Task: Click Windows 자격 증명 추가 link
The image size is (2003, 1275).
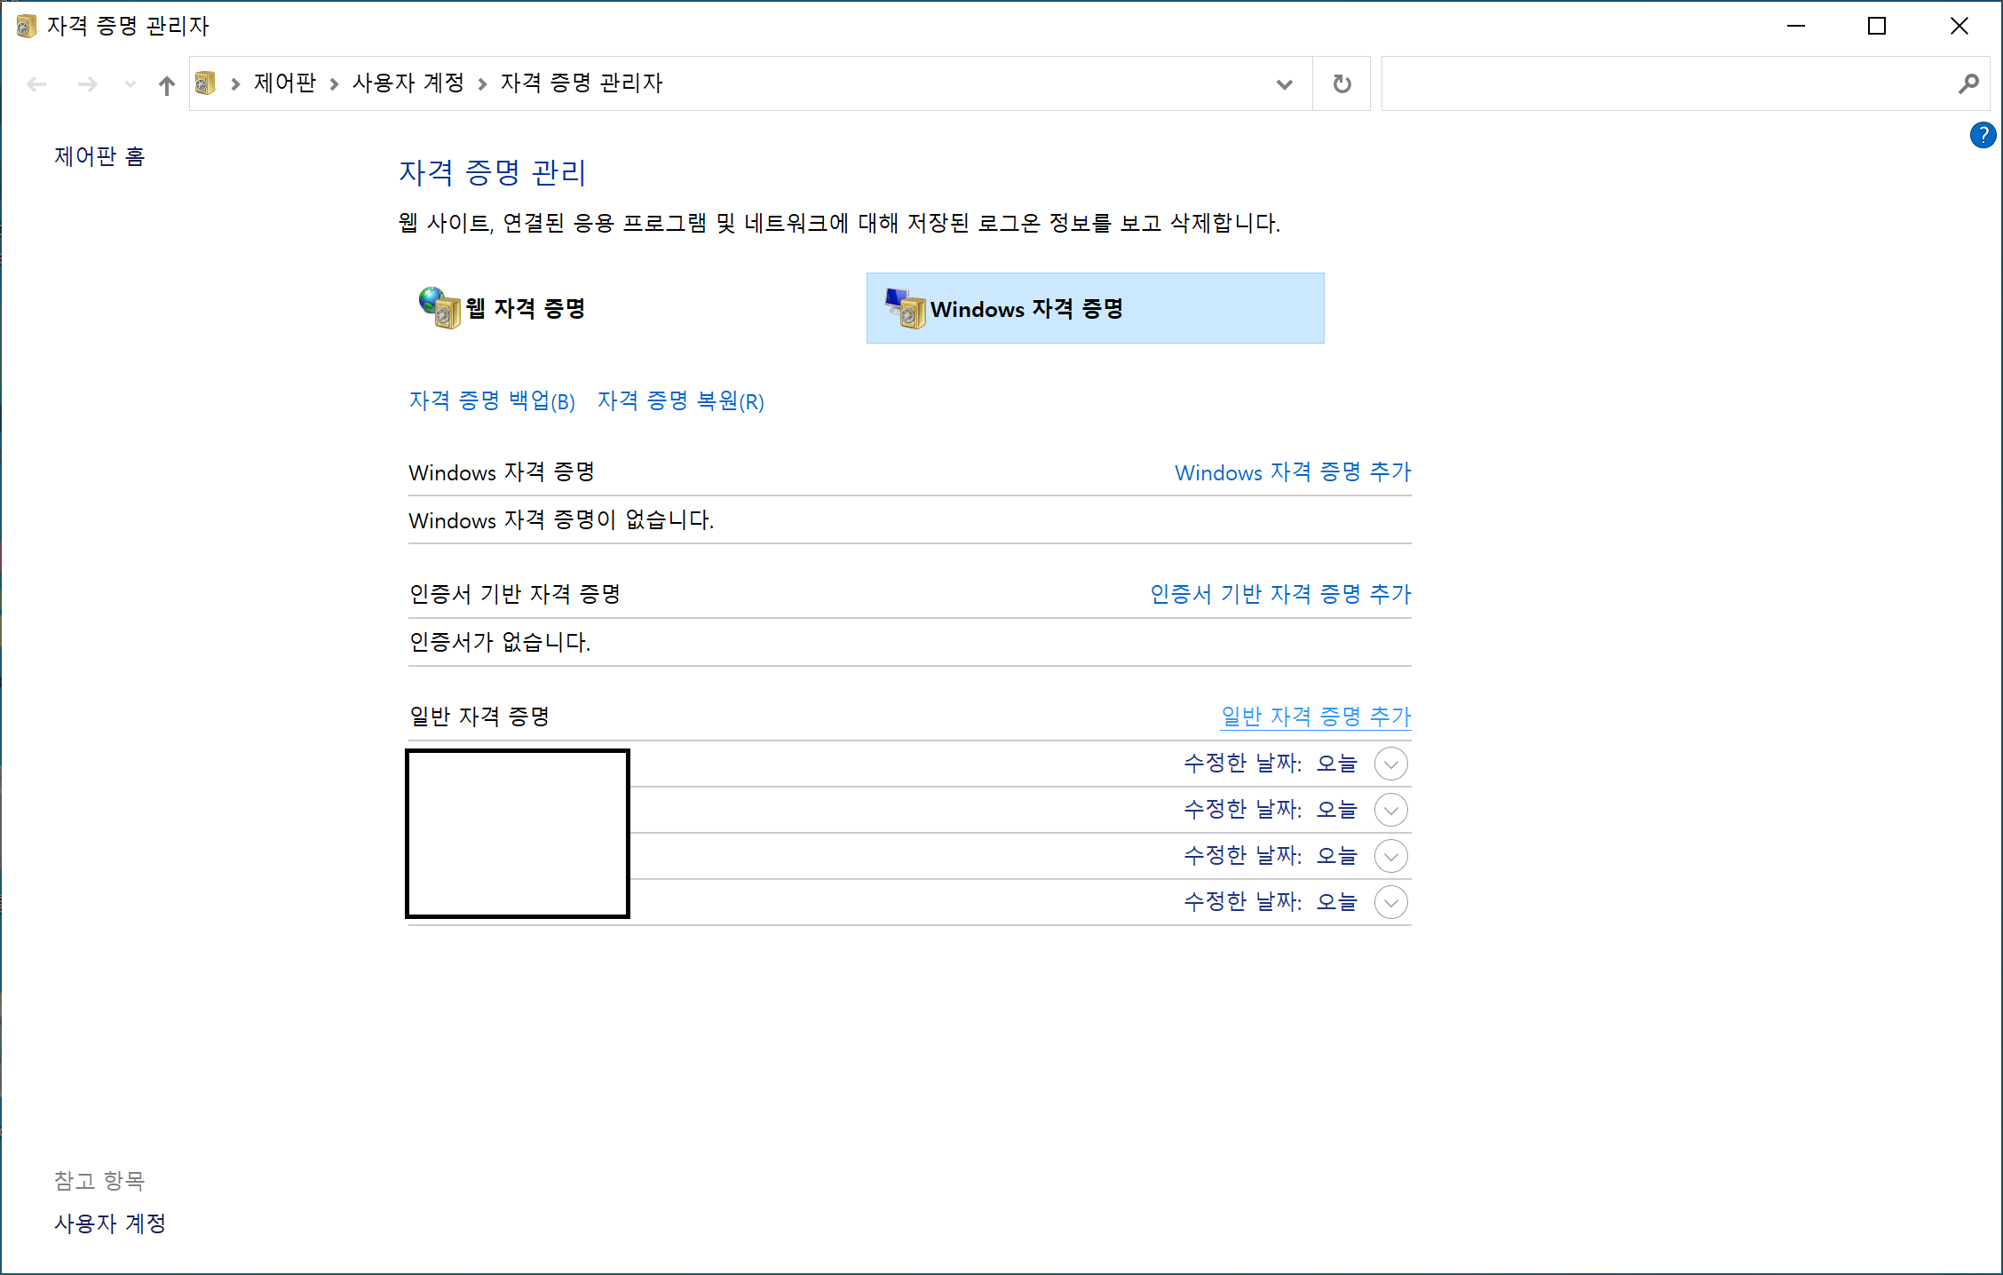Action: [1292, 472]
